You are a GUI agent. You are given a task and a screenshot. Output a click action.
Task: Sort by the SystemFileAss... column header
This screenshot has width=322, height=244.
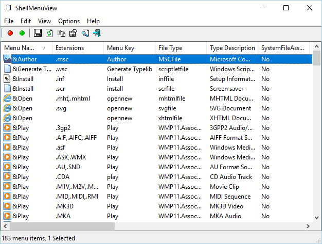[x=283, y=48]
